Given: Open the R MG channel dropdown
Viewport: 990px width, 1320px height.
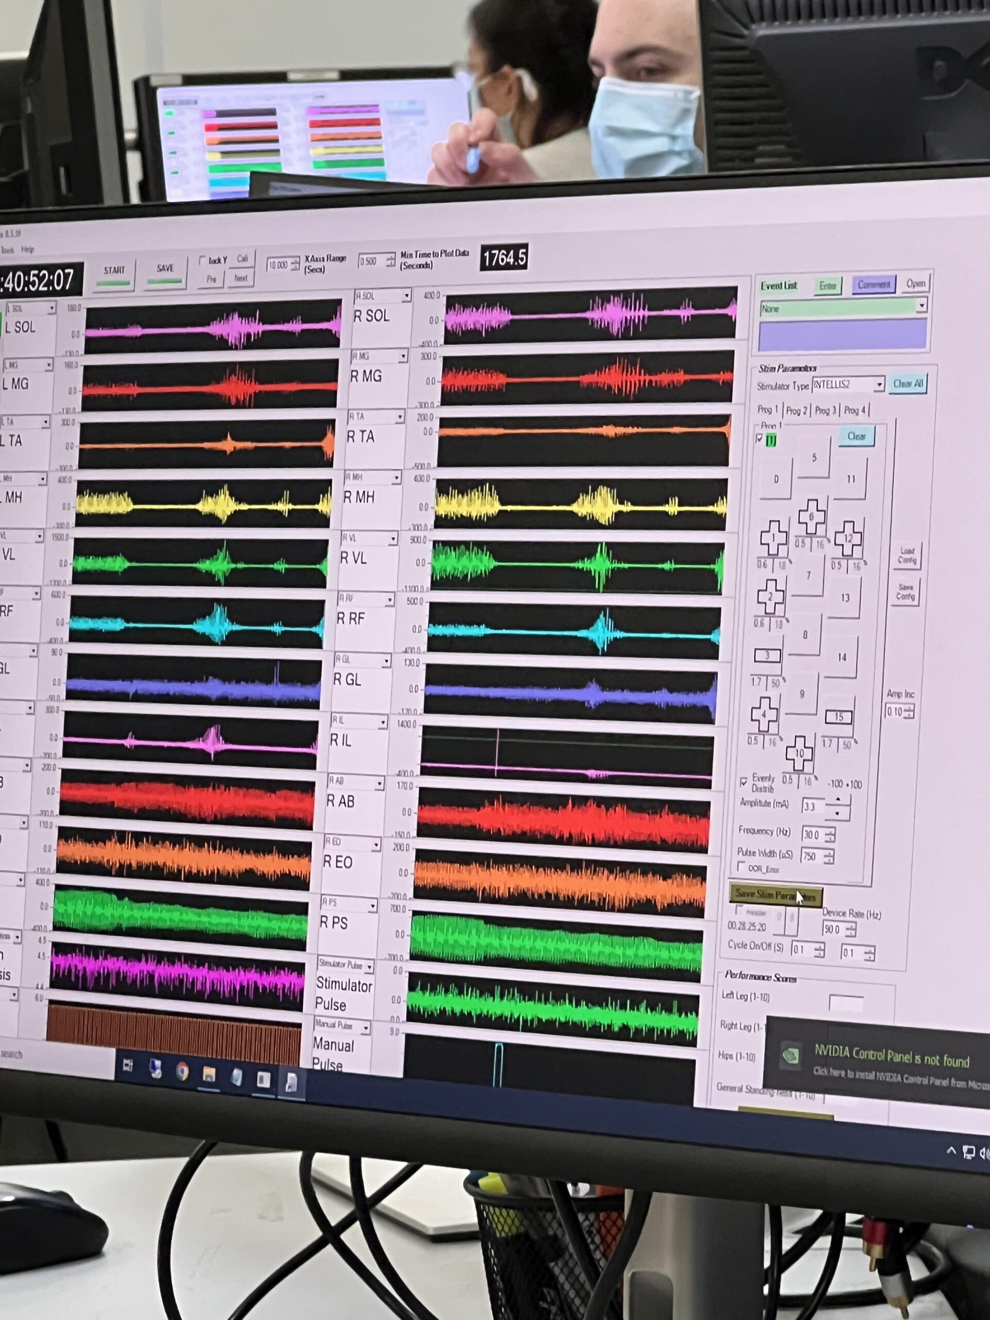Looking at the screenshot, I should click(x=403, y=356).
